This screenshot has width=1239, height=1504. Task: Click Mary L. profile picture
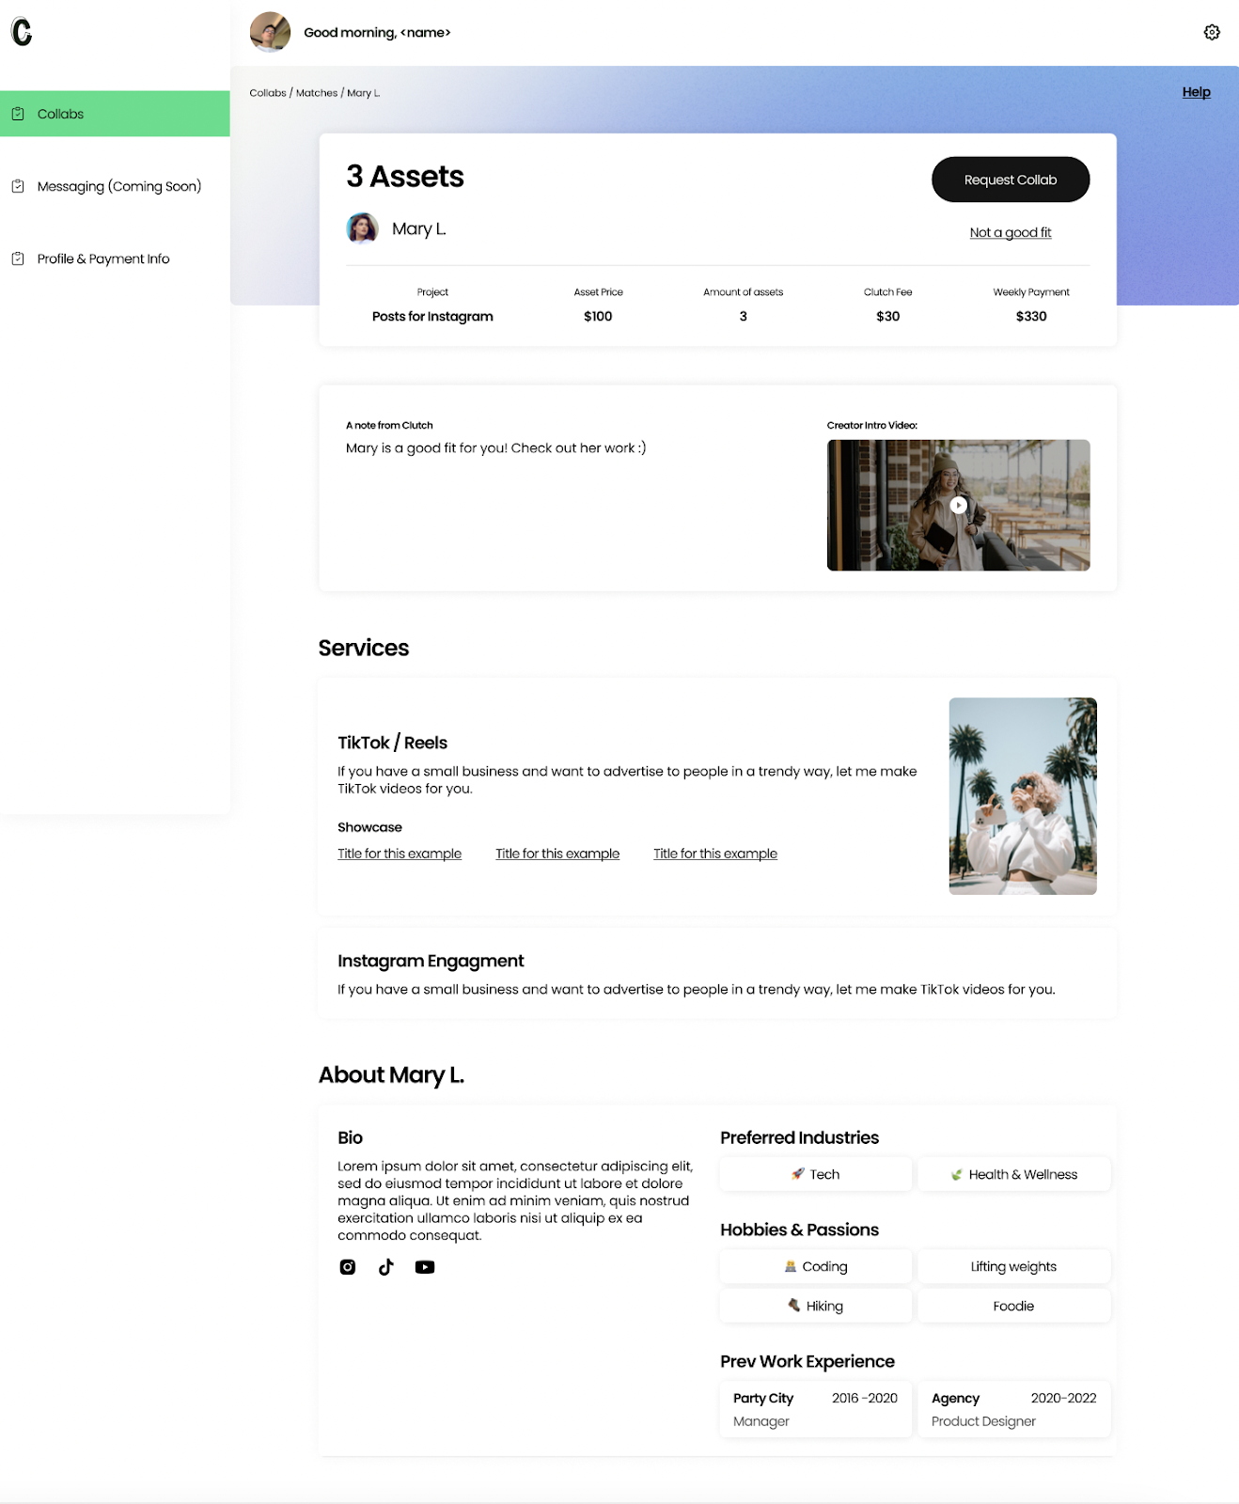(362, 228)
